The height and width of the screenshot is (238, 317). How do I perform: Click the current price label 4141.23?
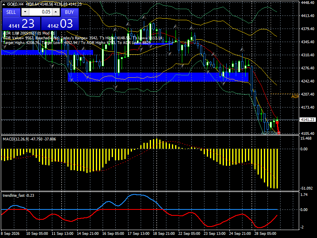click(307, 120)
